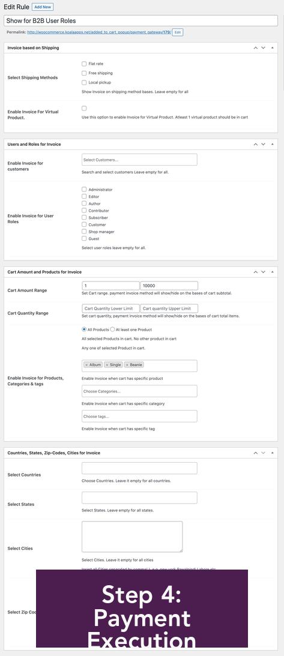
Task: Move Invoice based on Shipping panel down
Action: (x=264, y=47)
